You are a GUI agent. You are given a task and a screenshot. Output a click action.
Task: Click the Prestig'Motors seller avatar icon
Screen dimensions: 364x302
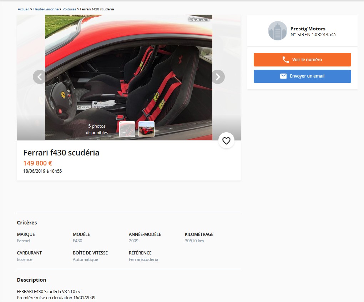click(x=277, y=31)
